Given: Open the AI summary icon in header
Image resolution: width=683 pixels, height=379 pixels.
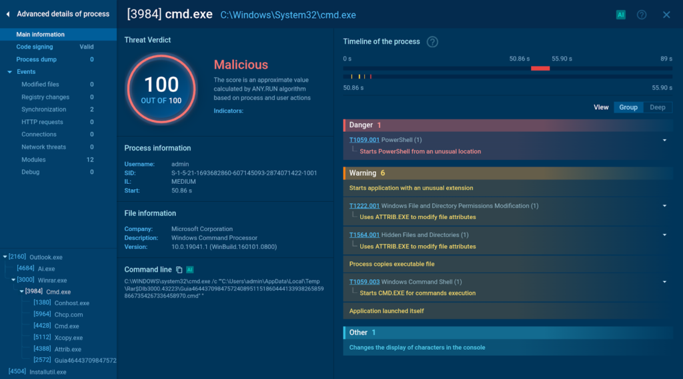Looking at the screenshot, I should click(620, 15).
